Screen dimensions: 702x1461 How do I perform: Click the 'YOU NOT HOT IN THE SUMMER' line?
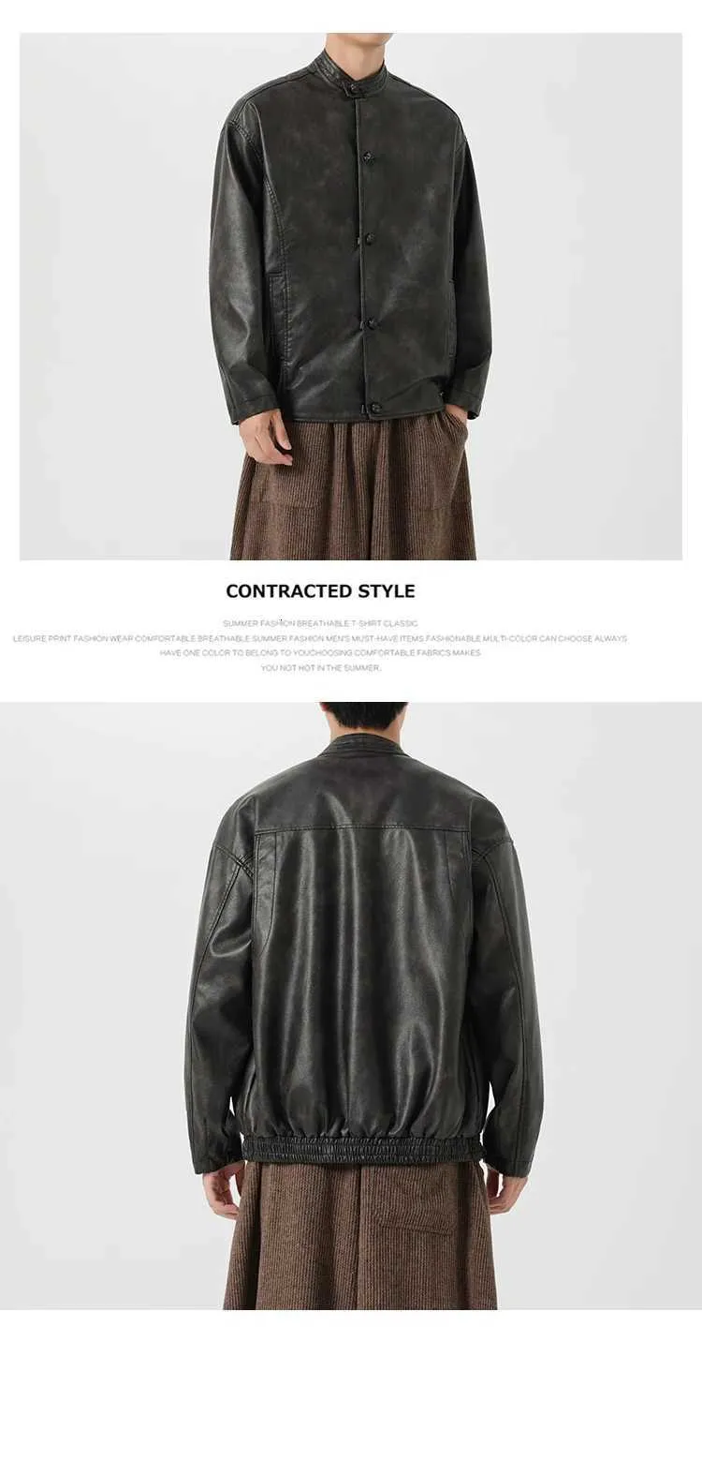point(320,667)
